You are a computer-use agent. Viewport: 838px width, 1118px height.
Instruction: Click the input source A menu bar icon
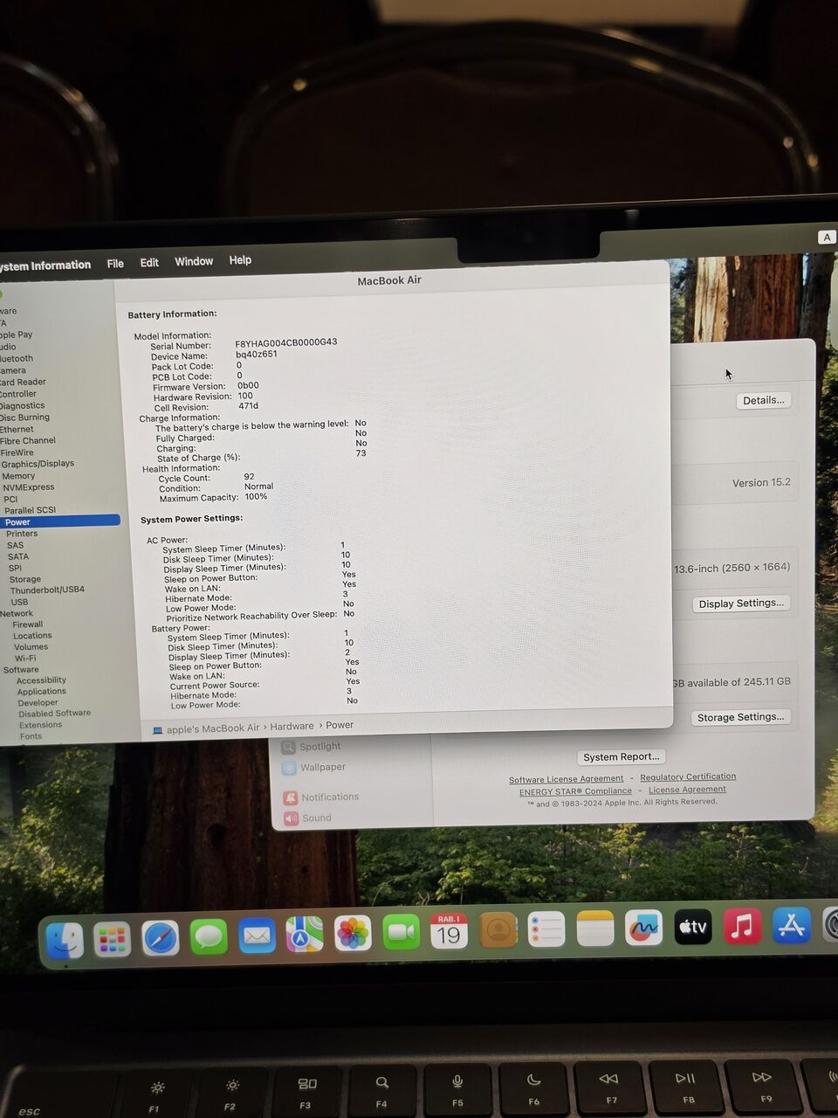pos(827,237)
